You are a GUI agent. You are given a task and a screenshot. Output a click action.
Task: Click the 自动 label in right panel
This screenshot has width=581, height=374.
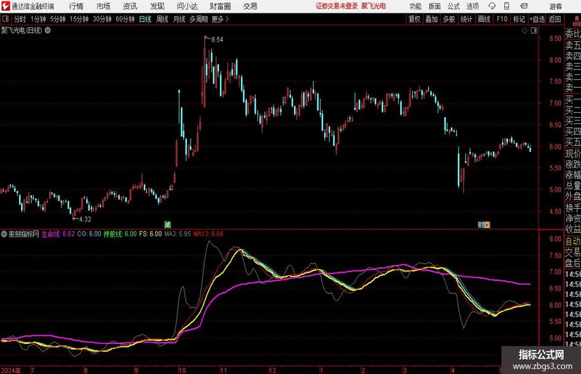573,241
